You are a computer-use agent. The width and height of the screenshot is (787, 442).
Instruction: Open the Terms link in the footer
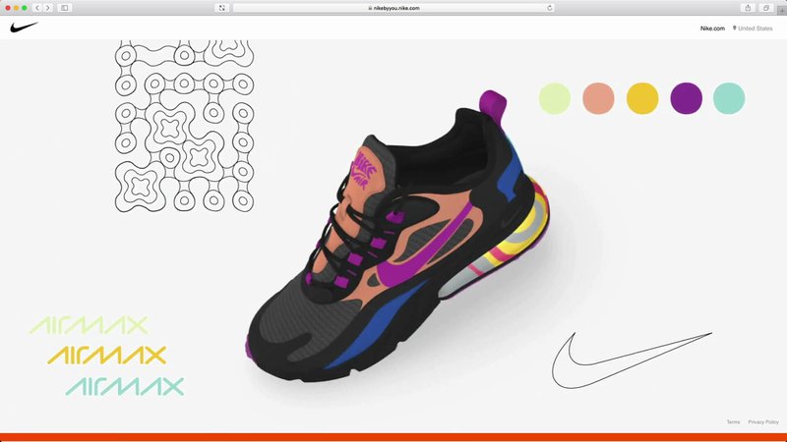click(733, 422)
